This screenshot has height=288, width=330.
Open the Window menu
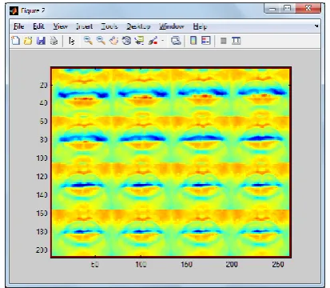[172, 26]
